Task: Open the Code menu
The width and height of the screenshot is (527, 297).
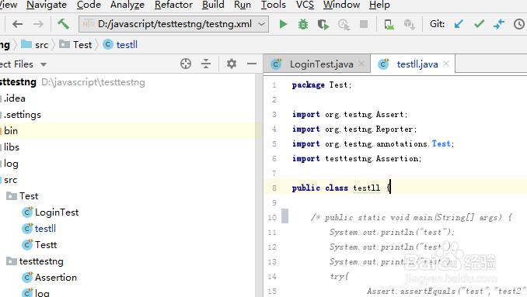Action: [x=89, y=5]
